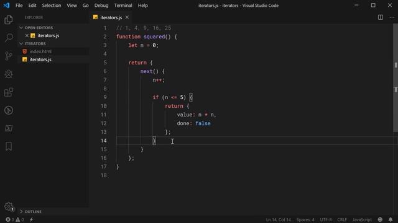Screen dimensions: 398x223
Task: Open the Explorer view in activity bar
Action: coord(9,20)
